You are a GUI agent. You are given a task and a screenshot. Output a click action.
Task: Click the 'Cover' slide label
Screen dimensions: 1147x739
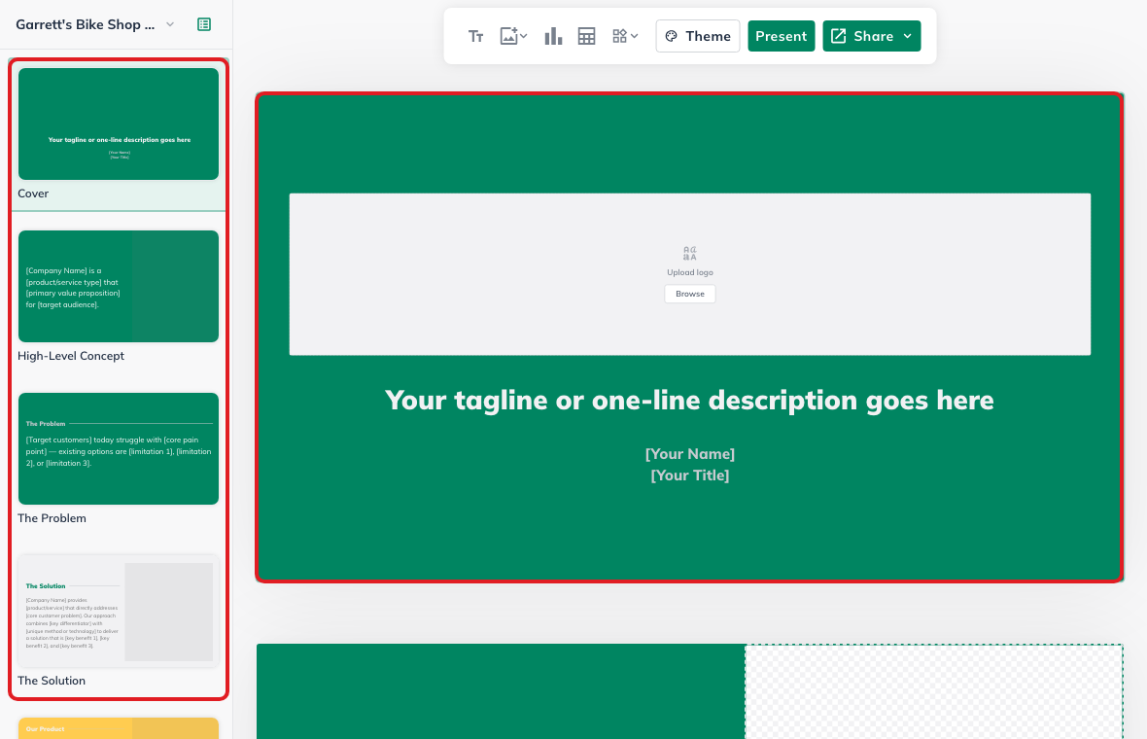point(33,194)
